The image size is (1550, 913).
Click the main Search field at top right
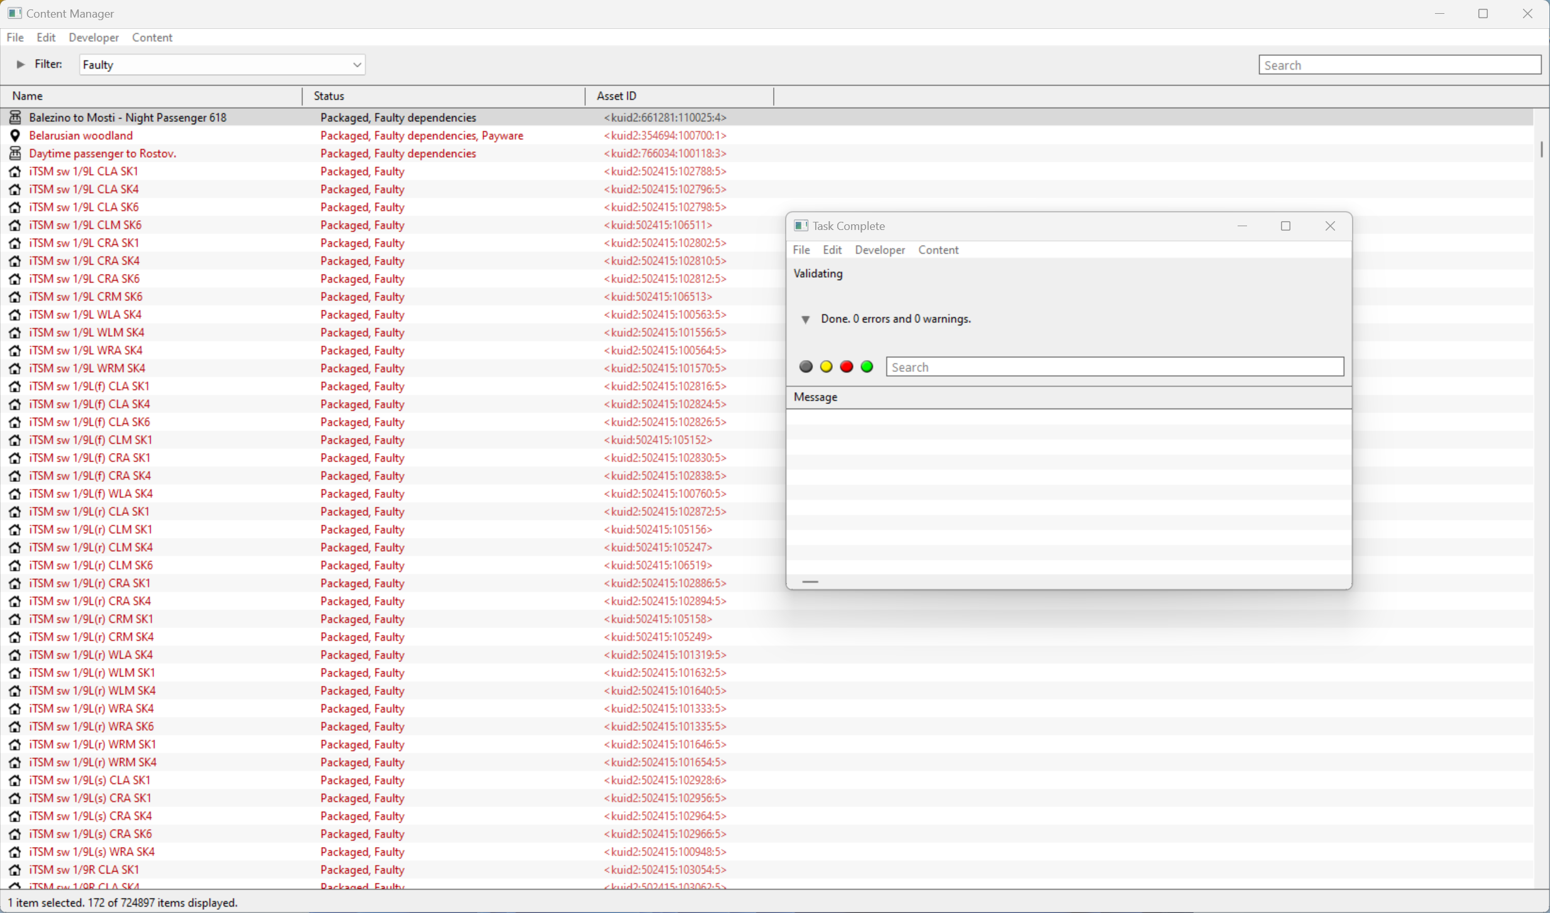(x=1399, y=65)
